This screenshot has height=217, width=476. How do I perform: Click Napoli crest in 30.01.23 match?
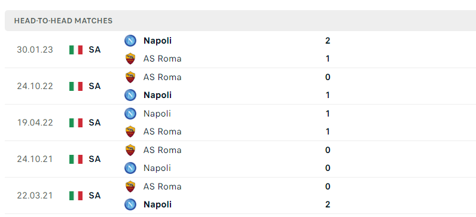click(130, 41)
